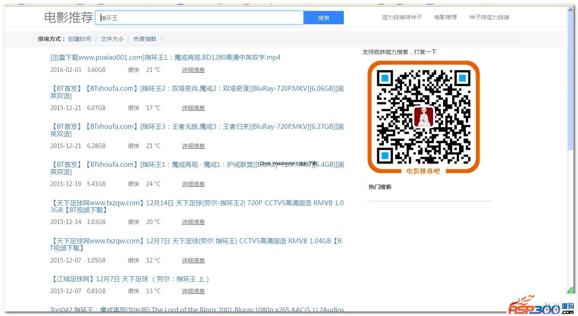The width and height of the screenshot is (578, 316).
Task: Click the blue 搜索 button
Action: [324, 18]
